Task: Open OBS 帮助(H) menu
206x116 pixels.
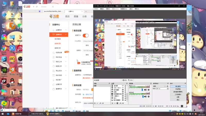Action: 137,9
